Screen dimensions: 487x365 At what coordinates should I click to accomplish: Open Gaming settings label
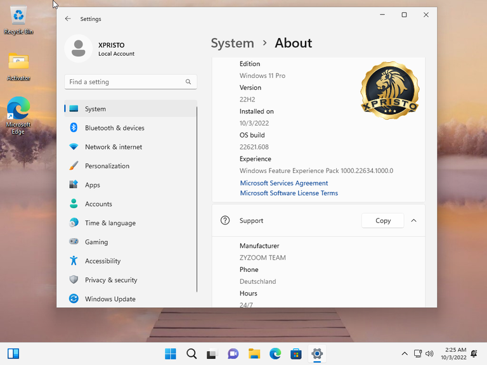point(96,242)
